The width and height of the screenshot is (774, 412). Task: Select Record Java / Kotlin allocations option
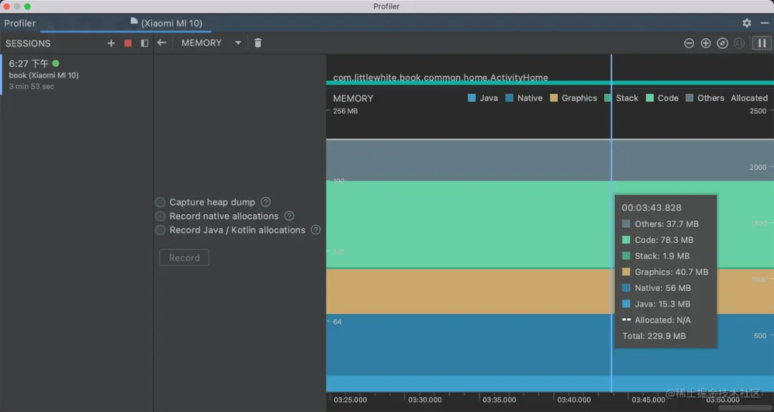[x=161, y=230]
